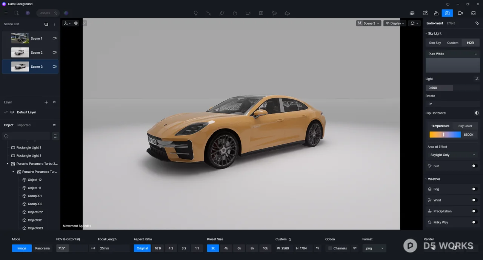Select Panorama mode button
The height and width of the screenshot is (260, 483).
[x=42, y=248]
